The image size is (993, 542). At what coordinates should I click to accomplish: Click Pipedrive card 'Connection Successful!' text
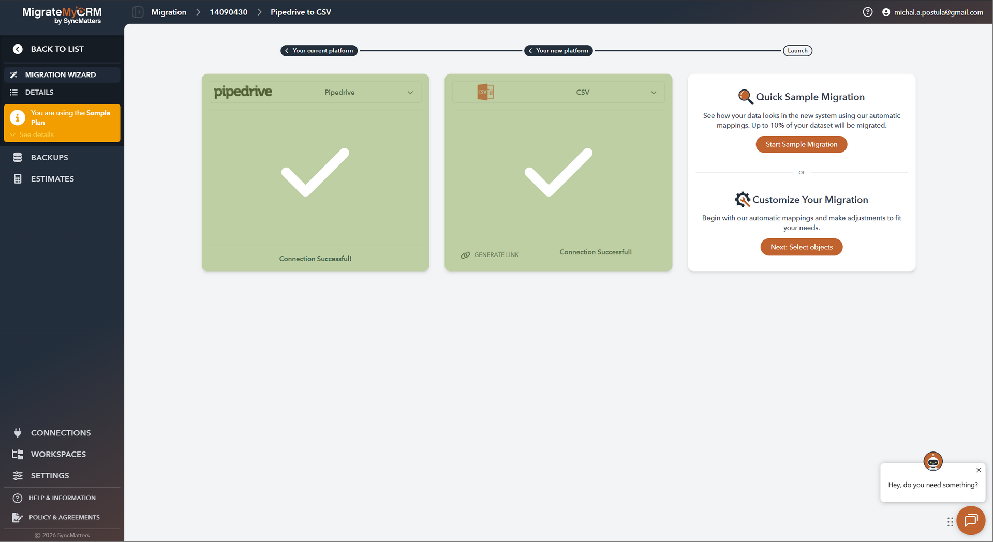pos(315,259)
